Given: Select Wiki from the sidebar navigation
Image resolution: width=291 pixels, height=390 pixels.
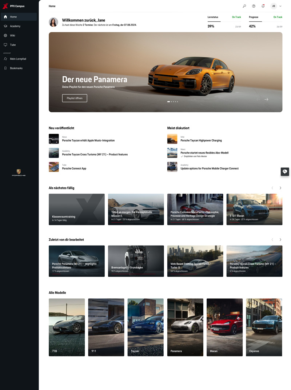Looking at the screenshot, I should pos(12,36).
